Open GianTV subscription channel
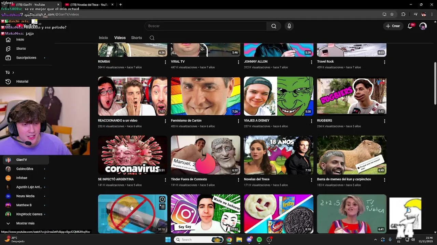Viewport: 437px width, 245px height. click(x=26, y=160)
